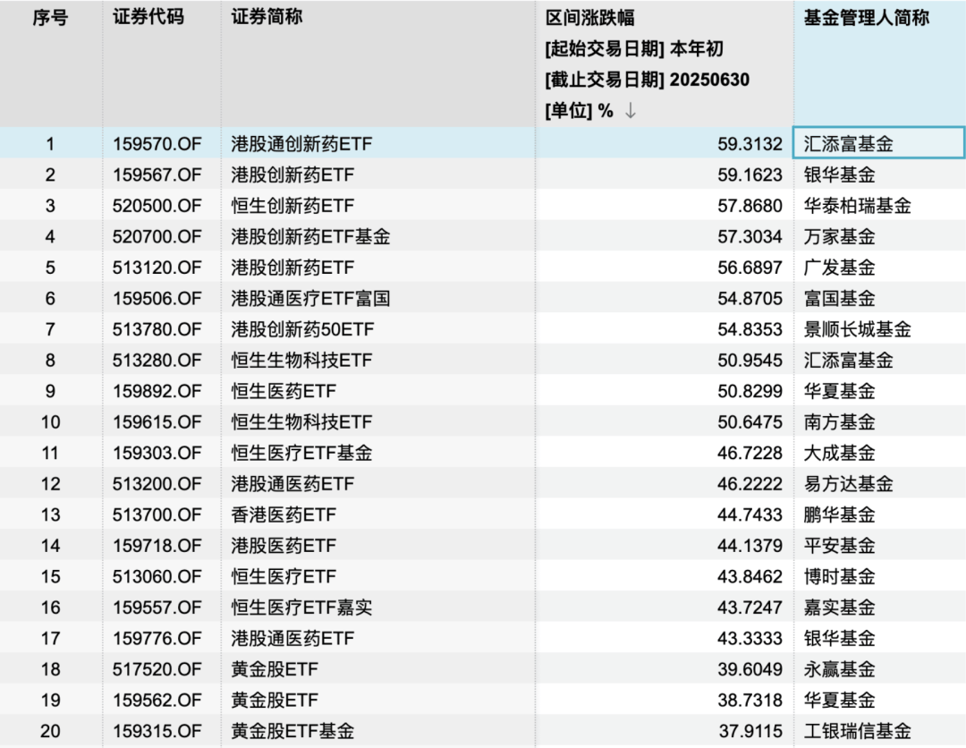This screenshot has height=748, width=966.
Task: Click manager cell 华泰柏瑞基金
Action: tap(858, 206)
